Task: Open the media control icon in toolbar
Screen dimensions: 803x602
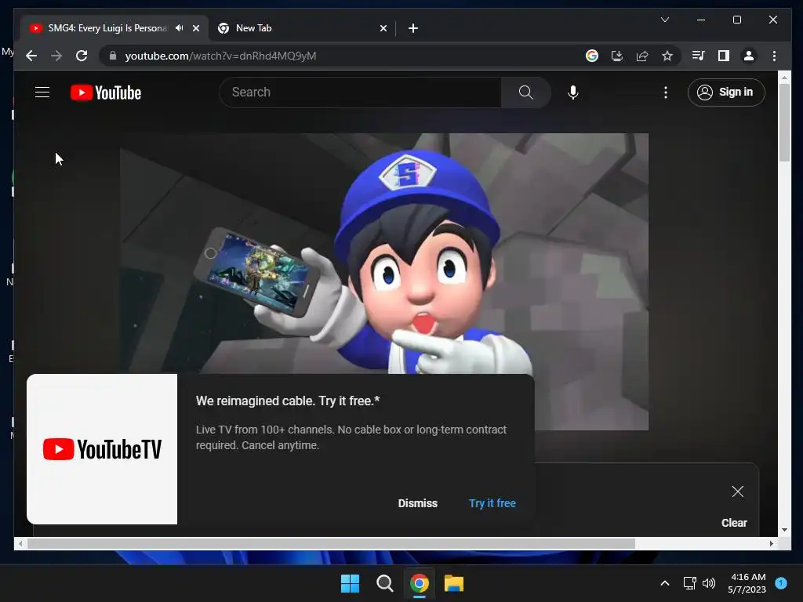Action: point(698,56)
